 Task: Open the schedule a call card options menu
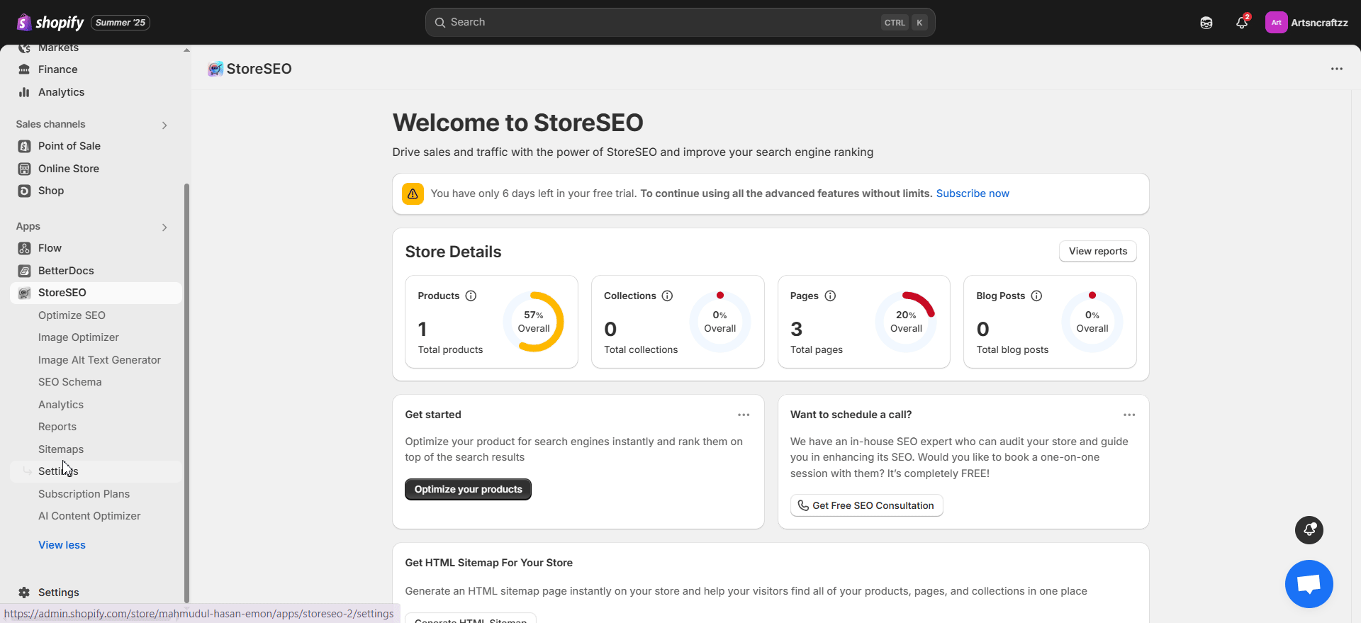(1129, 415)
